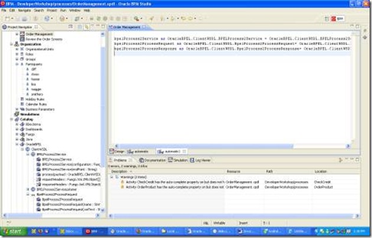Viewport: 372px width, 238px height.
Task: Sort Problems by Description column header
Action: pos(167,171)
